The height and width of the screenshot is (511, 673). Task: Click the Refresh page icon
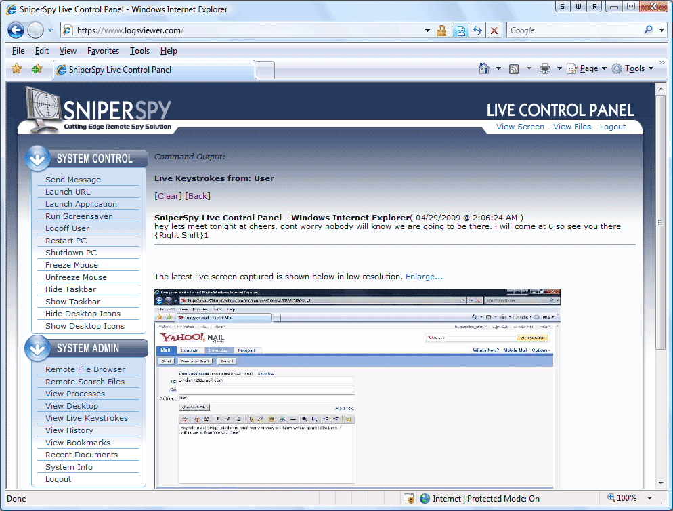[x=477, y=30]
